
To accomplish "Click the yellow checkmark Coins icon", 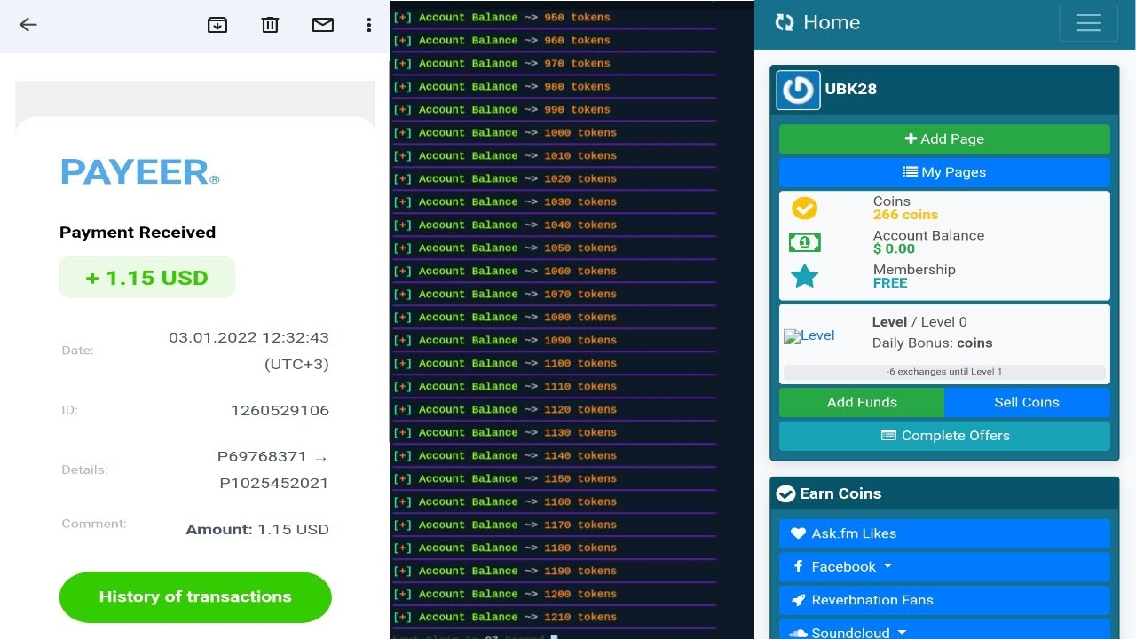I will [804, 208].
